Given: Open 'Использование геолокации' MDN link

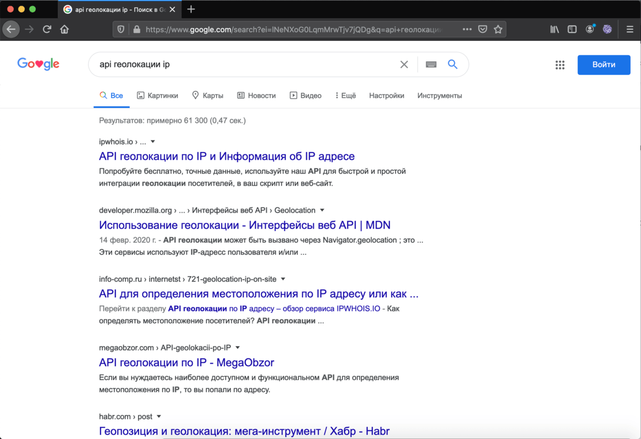Looking at the screenshot, I should click(244, 225).
